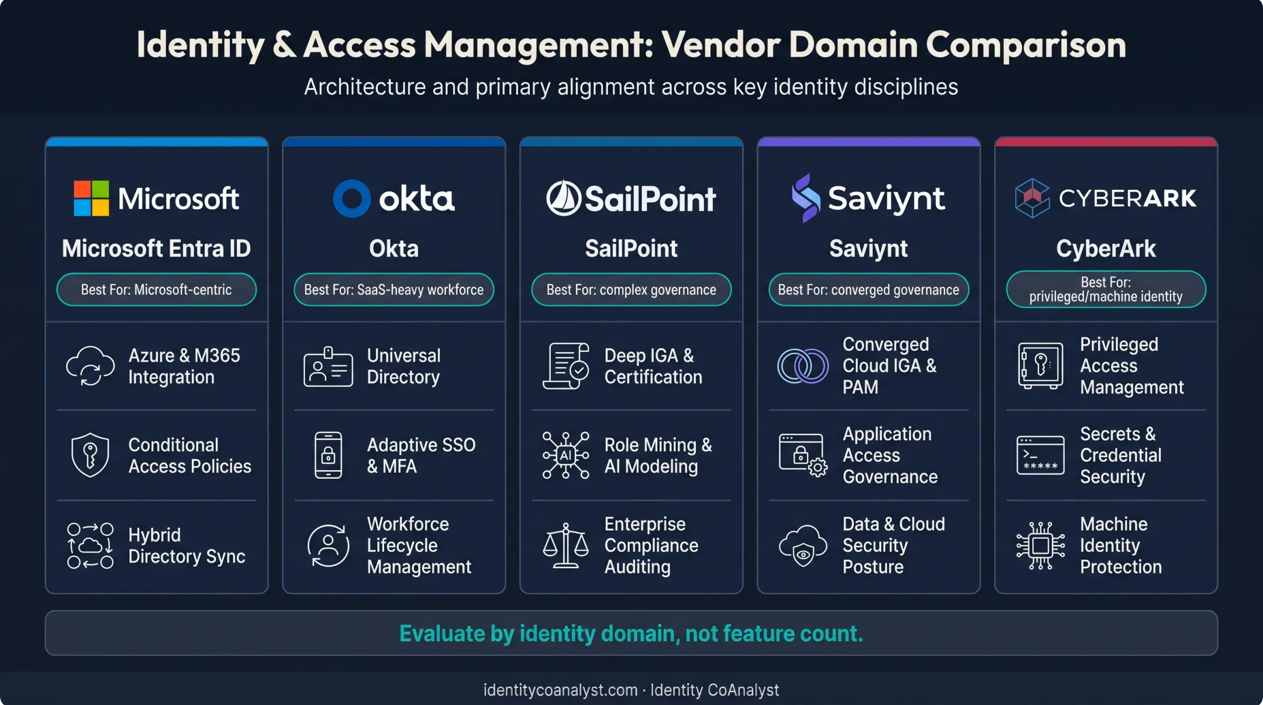Select the 'Universal Directory' label
Viewport: 1263px width, 705px height.
(403, 367)
